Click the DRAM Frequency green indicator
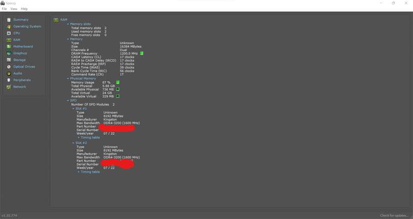Viewport: 413px width, 219px height. 141,54
